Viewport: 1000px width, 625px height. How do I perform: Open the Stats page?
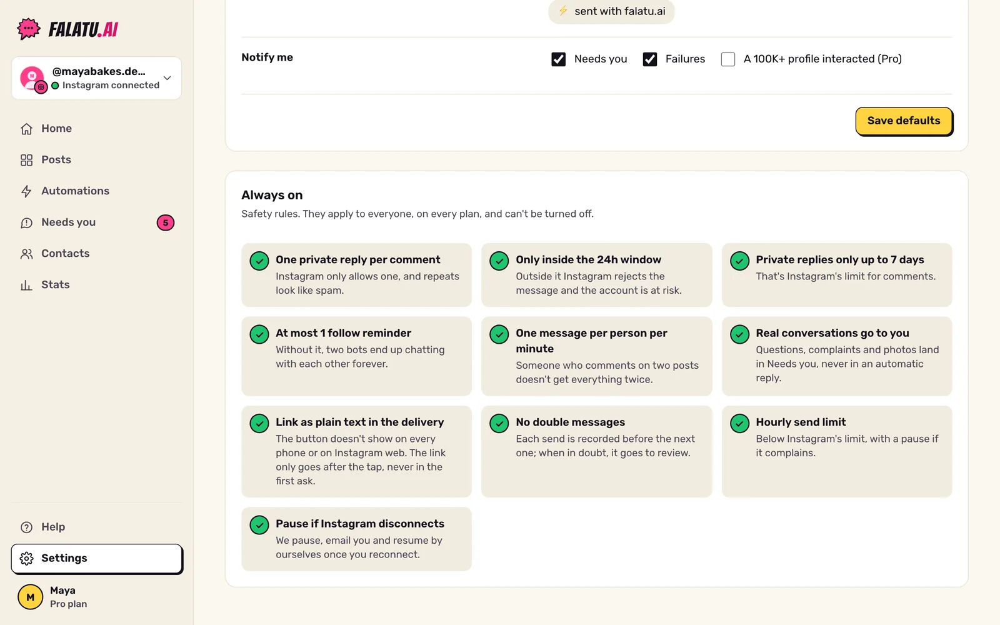tap(97, 285)
